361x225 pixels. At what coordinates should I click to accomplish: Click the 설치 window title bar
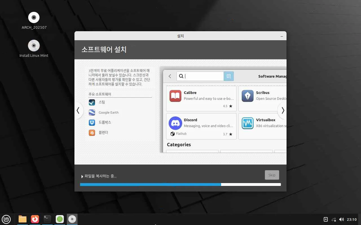(180, 36)
